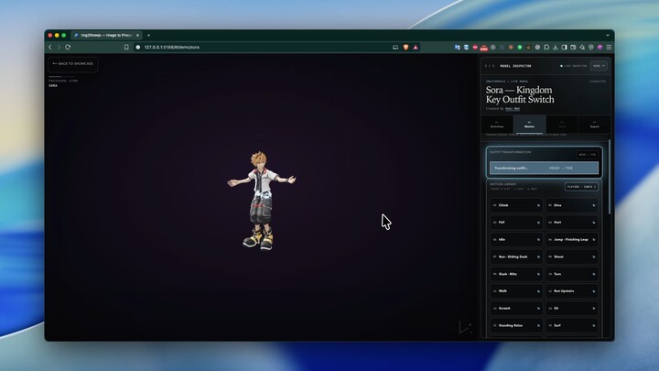Select the Motion tab
659x371 pixels.
click(530, 125)
